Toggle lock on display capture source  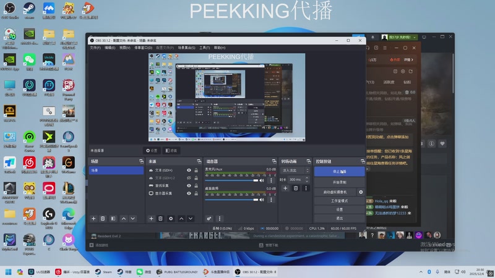click(x=196, y=193)
